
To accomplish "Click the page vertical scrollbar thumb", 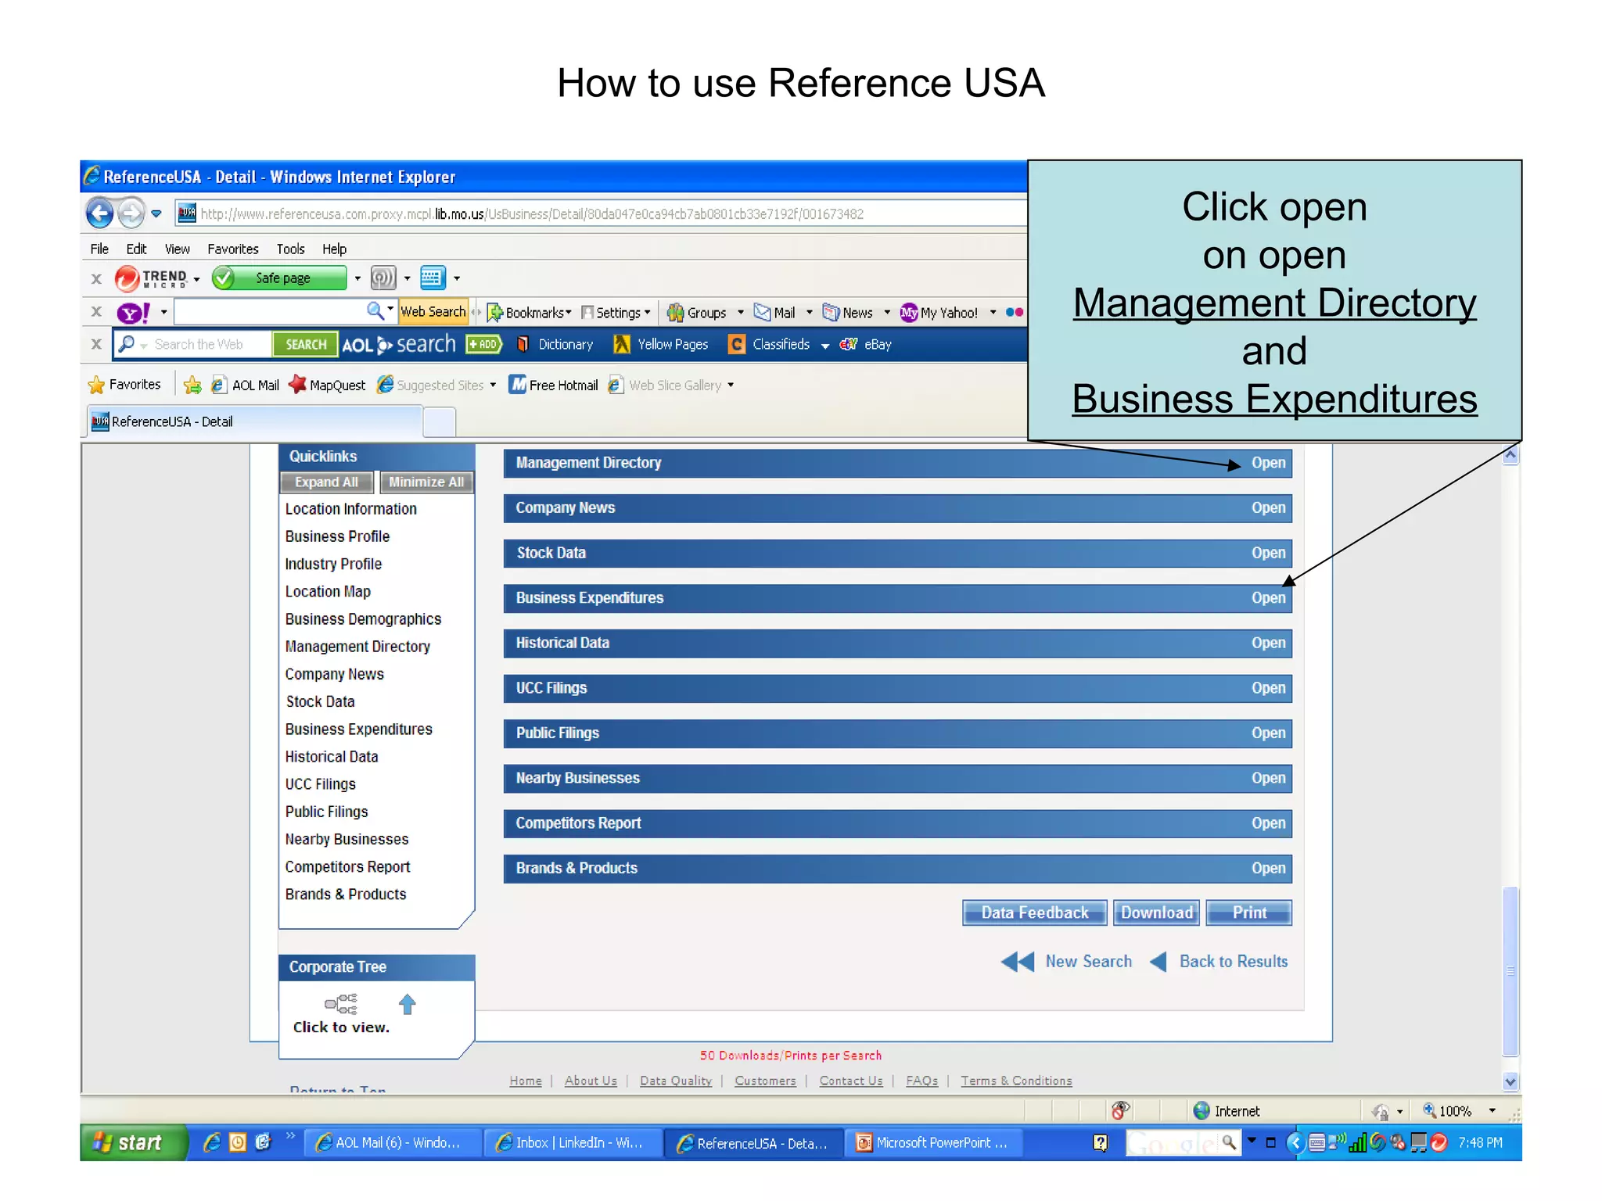I will [x=1510, y=971].
